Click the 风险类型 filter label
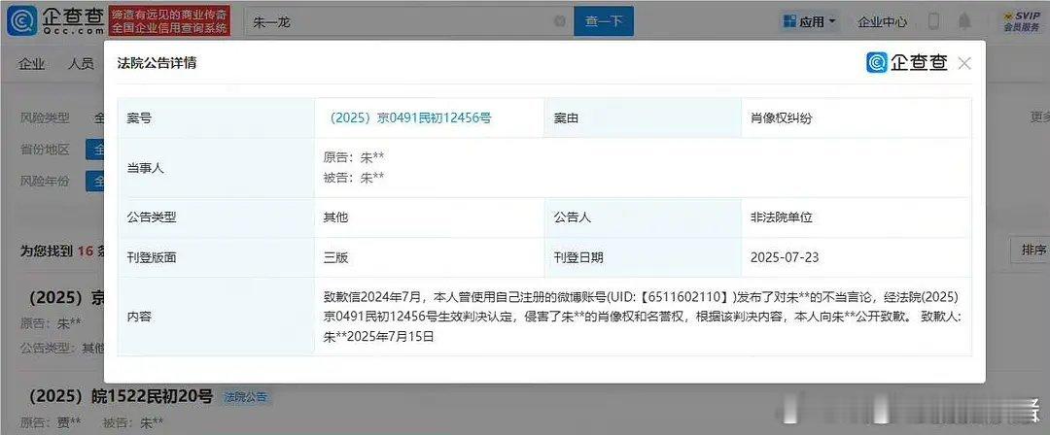 pyautogui.click(x=44, y=117)
